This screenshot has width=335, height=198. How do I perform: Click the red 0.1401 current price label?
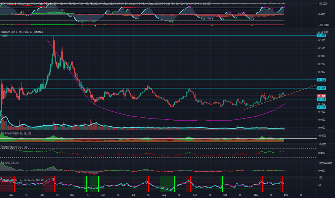tap(321, 96)
